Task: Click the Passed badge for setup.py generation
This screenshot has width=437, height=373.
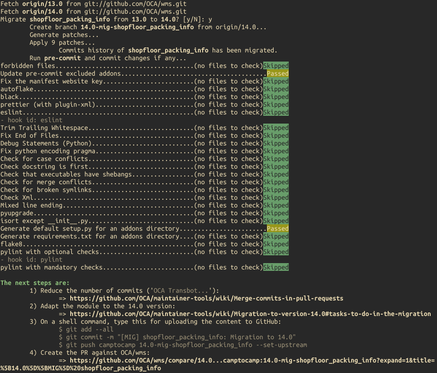Action: (278, 229)
